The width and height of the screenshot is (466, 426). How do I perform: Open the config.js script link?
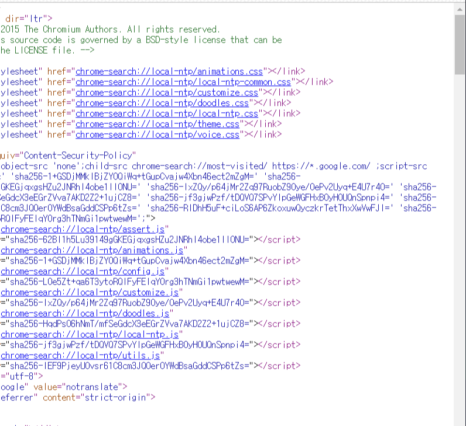point(83,272)
